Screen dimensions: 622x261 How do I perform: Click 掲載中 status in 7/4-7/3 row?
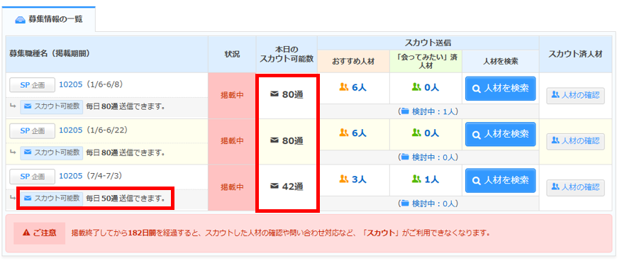232,187
